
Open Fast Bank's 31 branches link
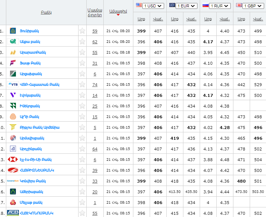click(x=95, y=63)
